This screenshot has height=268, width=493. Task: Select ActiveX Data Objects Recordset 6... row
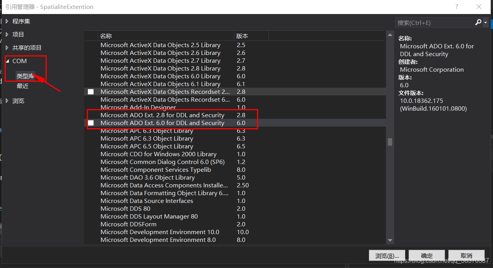(235, 100)
